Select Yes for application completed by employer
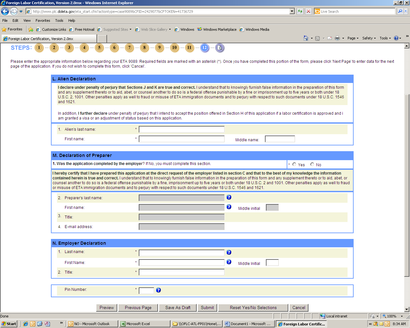 (294, 164)
